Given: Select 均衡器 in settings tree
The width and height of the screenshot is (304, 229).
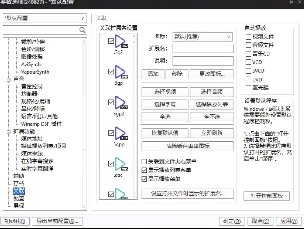Looking at the screenshot, I should (x=29, y=94).
